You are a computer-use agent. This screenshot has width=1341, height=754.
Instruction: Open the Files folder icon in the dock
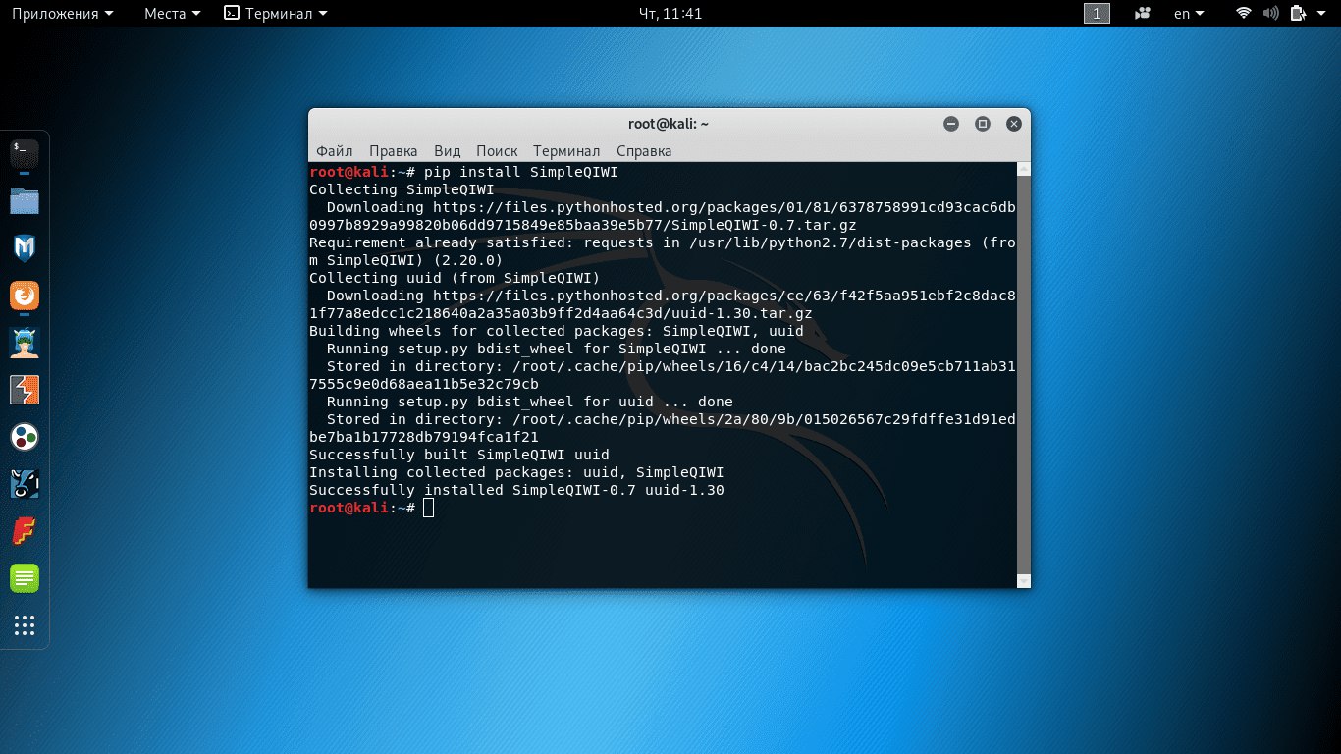pyautogui.click(x=25, y=201)
